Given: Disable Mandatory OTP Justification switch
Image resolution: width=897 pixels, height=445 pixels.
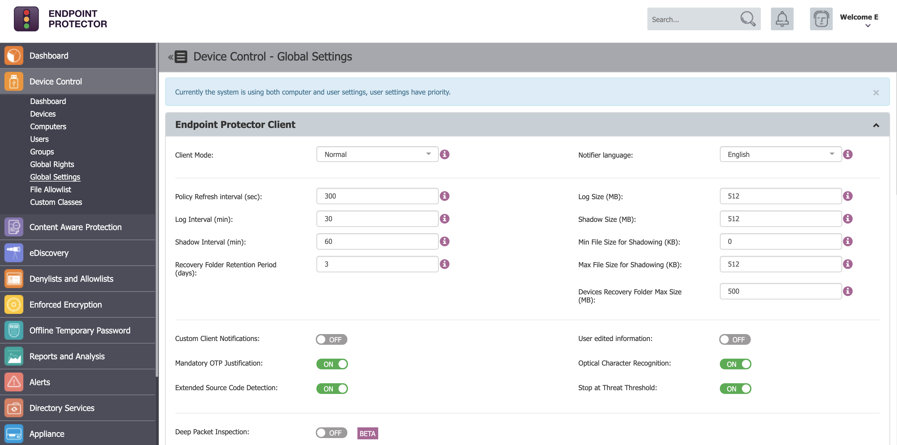Looking at the screenshot, I should 332,364.
